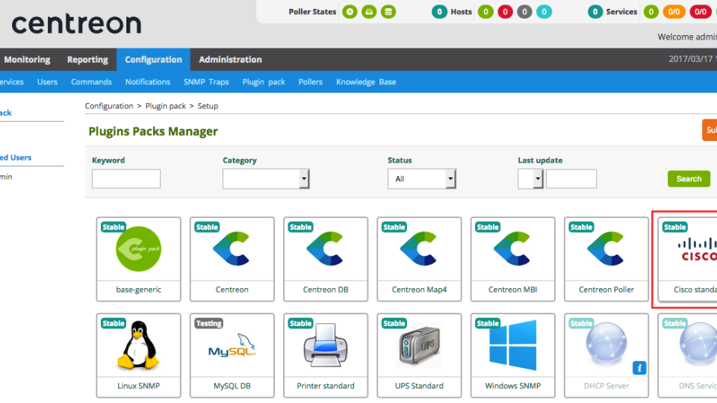This screenshot has height=403, width=717.
Task: Expand the Category dropdown
Action: coord(266,179)
